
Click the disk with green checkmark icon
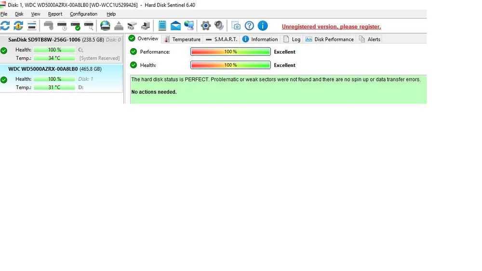click(76, 26)
